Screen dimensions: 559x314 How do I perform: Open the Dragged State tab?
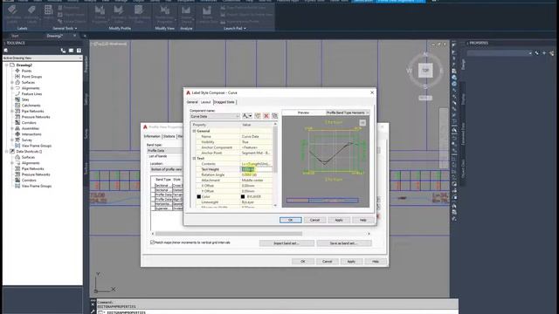(224, 102)
